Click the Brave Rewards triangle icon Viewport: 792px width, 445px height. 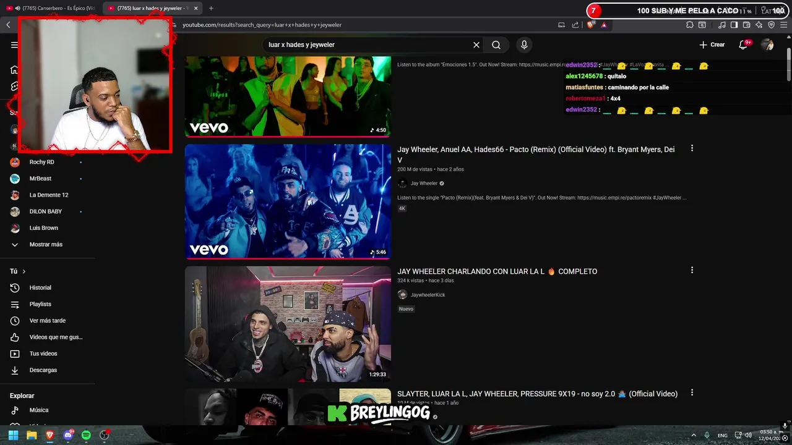[x=604, y=25]
